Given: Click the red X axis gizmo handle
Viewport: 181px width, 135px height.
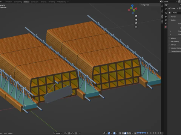Looking at the screenshot, I should click(136, 9).
